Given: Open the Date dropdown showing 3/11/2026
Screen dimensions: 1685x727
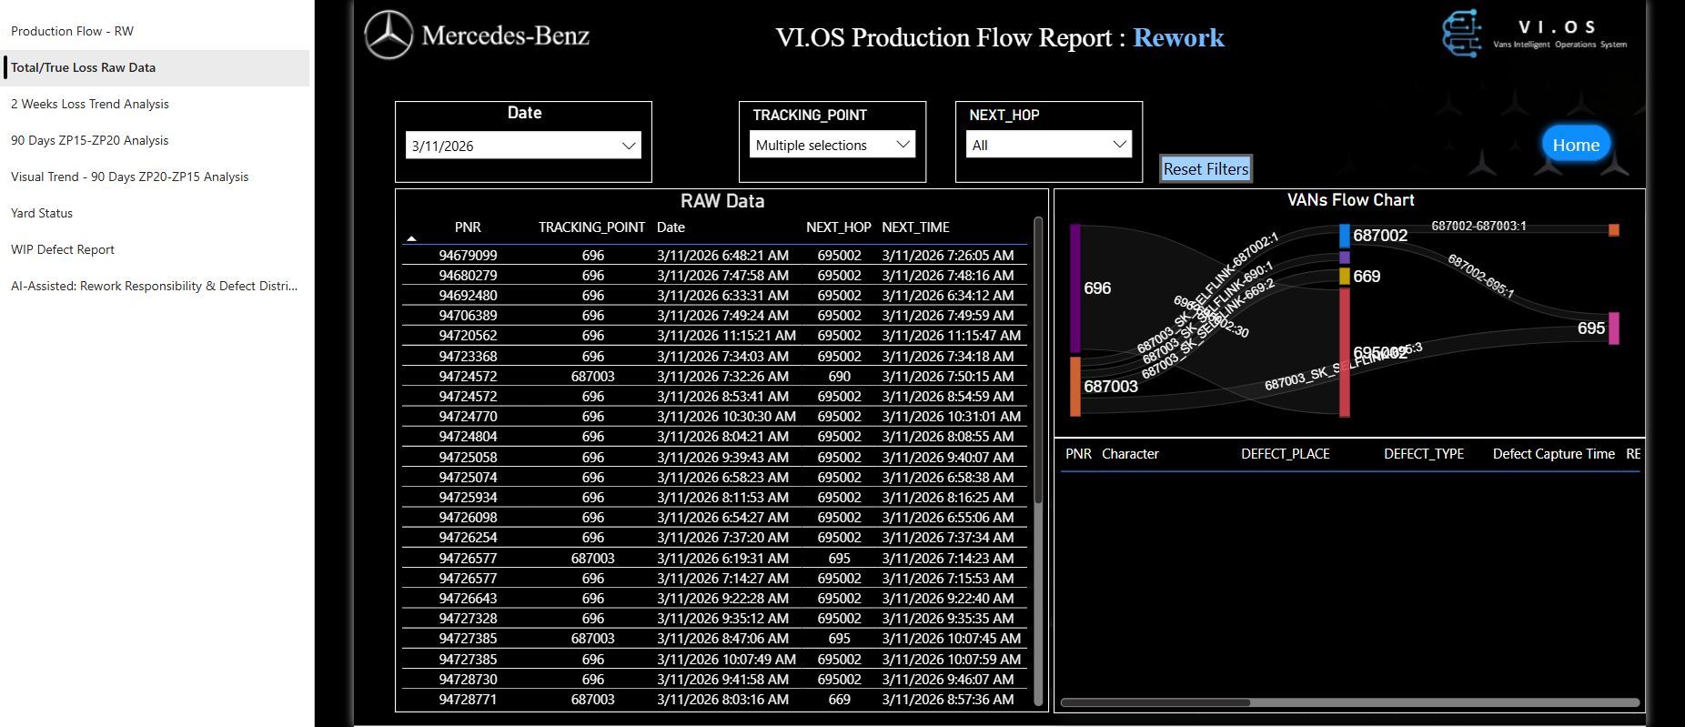Looking at the screenshot, I should point(523,146).
